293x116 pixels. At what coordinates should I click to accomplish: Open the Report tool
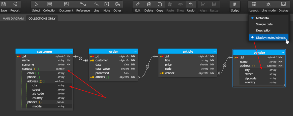[x=15, y=4]
